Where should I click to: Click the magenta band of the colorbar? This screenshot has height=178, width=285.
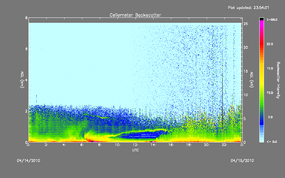pyautogui.click(x=261, y=23)
